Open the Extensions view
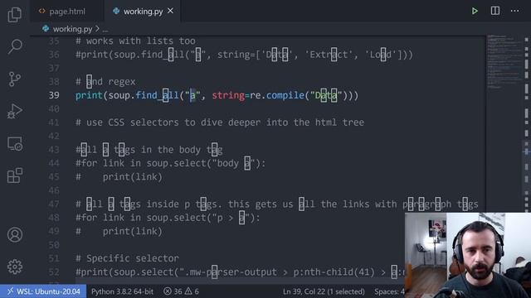The height and width of the screenshot is (298, 531). (x=15, y=175)
